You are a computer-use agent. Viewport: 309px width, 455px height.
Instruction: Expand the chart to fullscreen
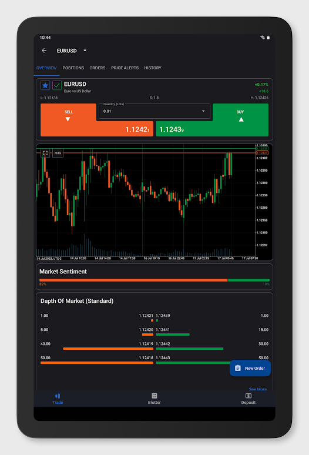[45, 153]
